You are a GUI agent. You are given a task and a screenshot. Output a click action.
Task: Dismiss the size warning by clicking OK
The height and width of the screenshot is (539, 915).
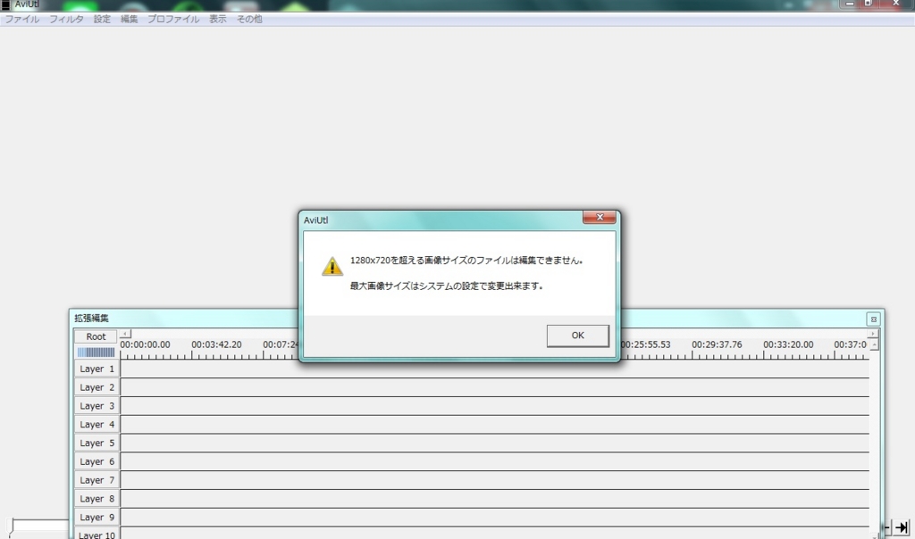576,335
